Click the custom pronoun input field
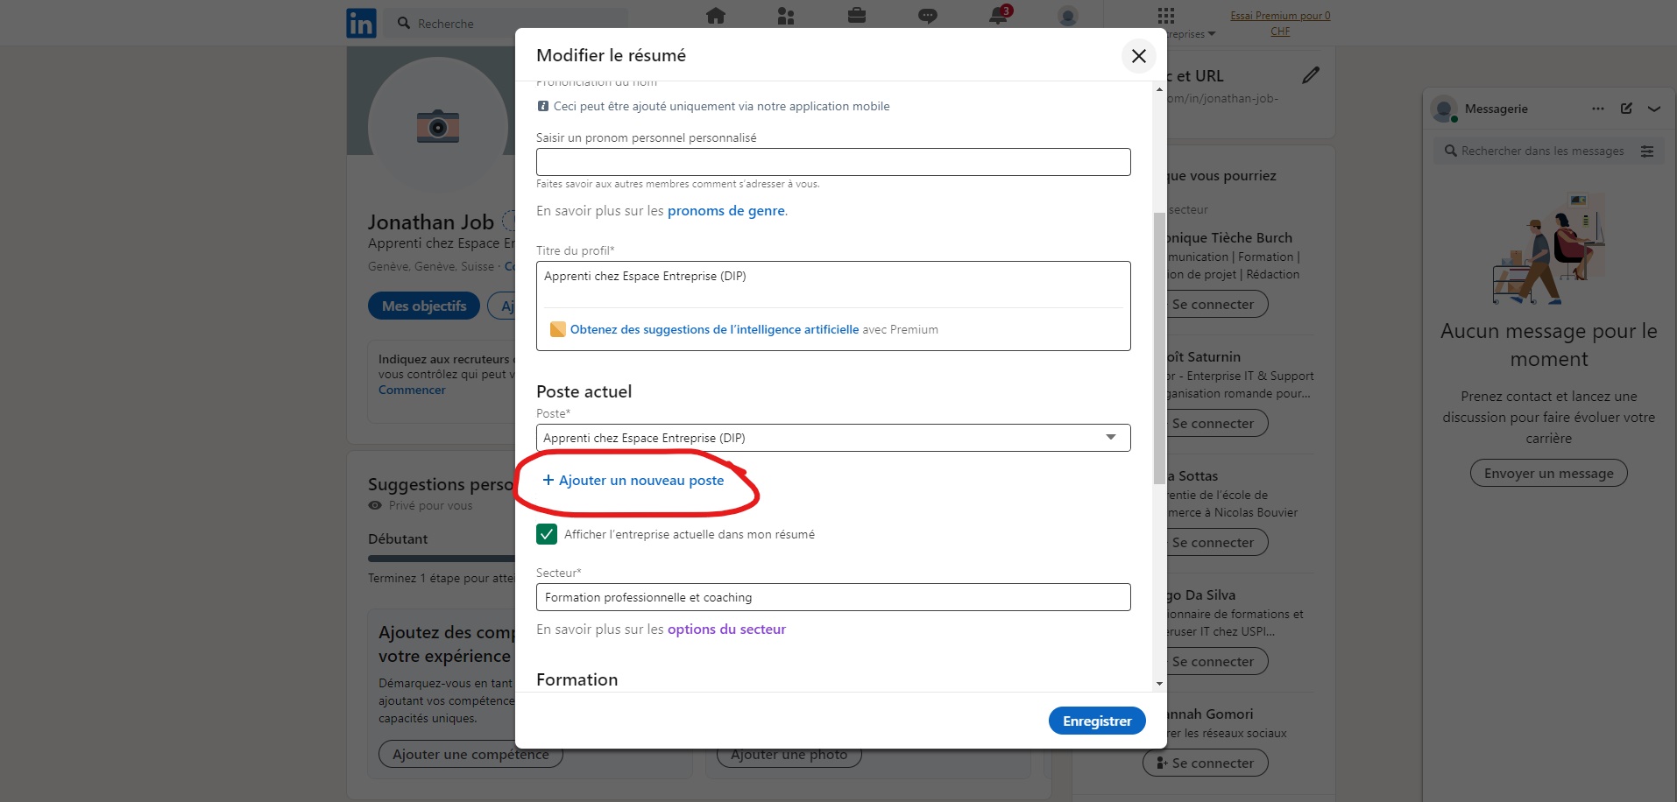This screenshot has width=1677, height=802. 833,162
